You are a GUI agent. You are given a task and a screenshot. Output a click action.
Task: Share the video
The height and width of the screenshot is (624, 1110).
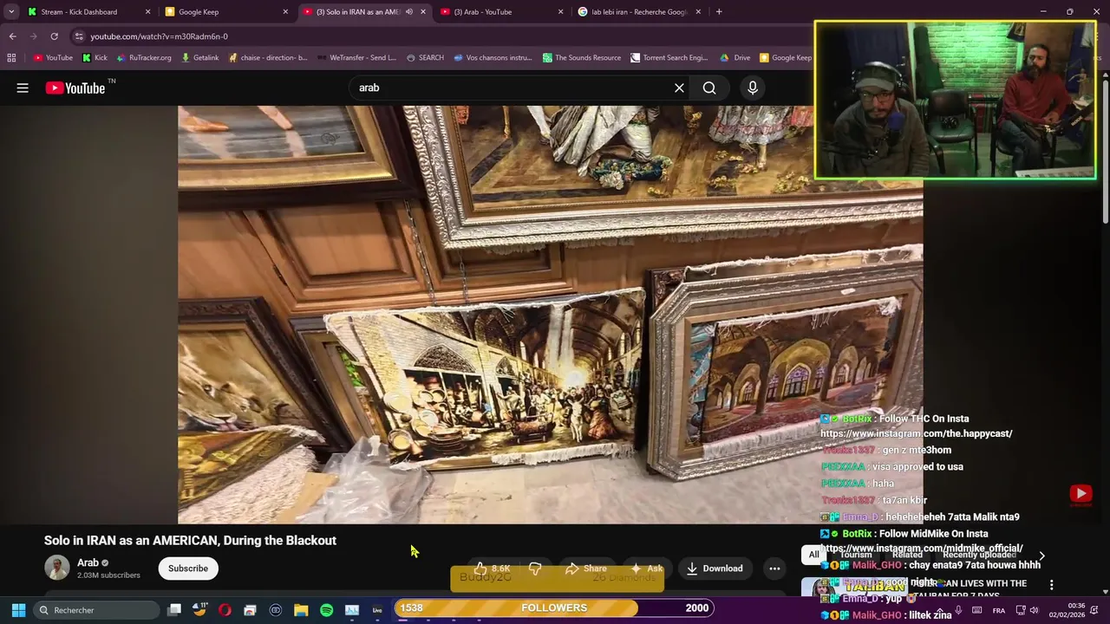click(x=585, y=569)
